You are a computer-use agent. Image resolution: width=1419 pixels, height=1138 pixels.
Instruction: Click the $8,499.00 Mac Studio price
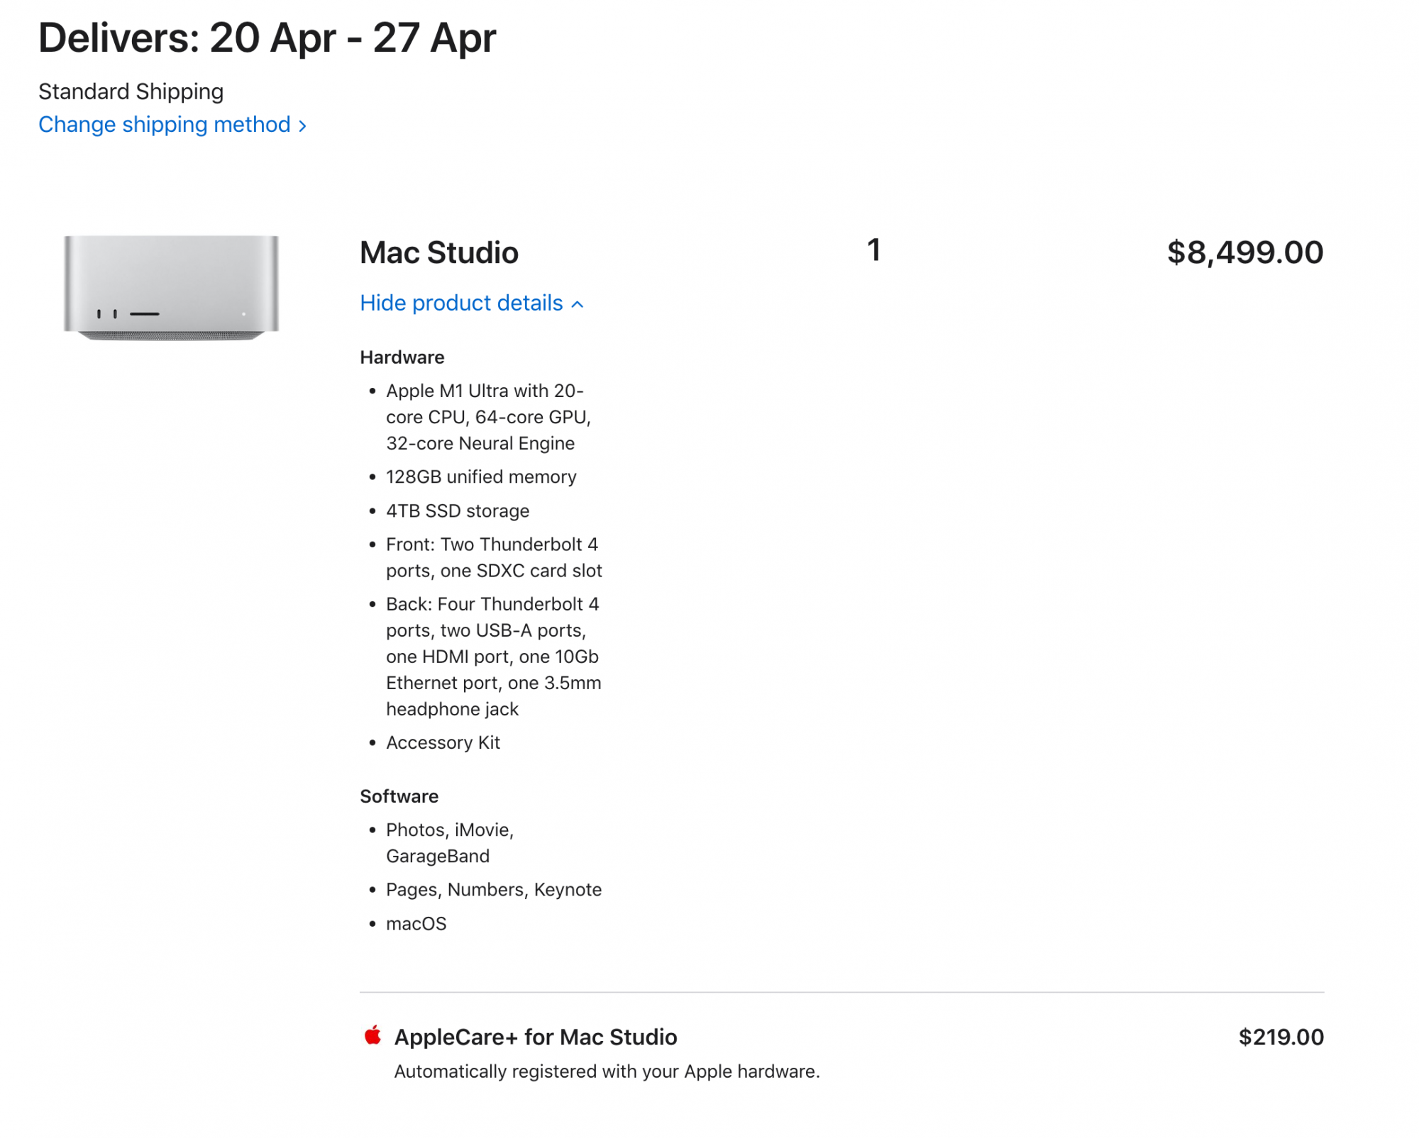click(x=1244, y=252)
